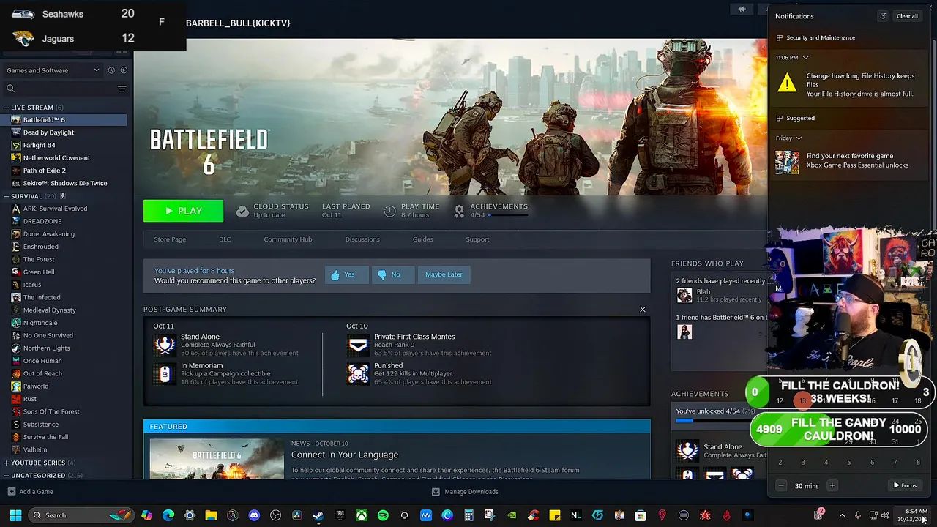This screenshot has height=527, width=937.
Task: Open Manage Downloads
Action: tap(465, 492)
